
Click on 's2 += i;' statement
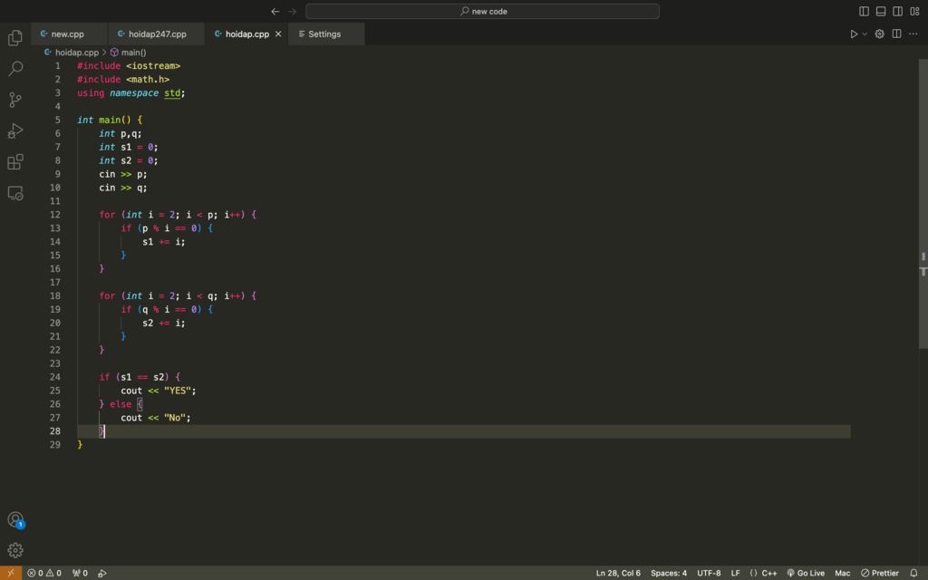click(x=164, y=324)
